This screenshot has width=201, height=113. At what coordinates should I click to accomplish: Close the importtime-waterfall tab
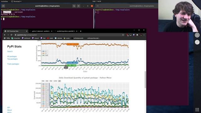pyautogui.click(x=77, y=31)
